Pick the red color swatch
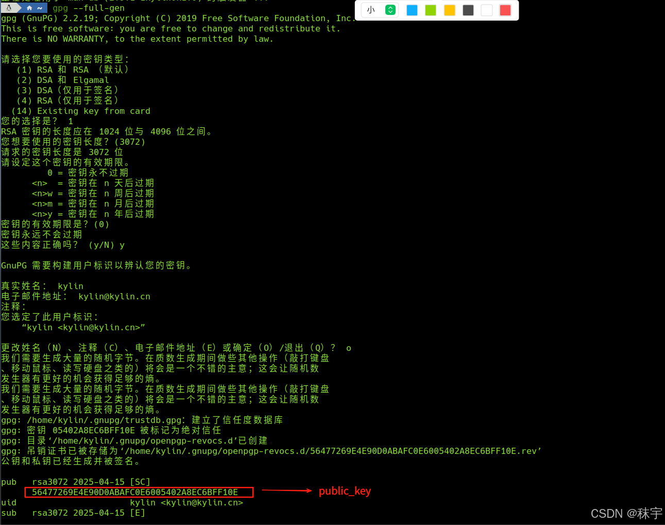The image size is (665, 525). [505, 10]
